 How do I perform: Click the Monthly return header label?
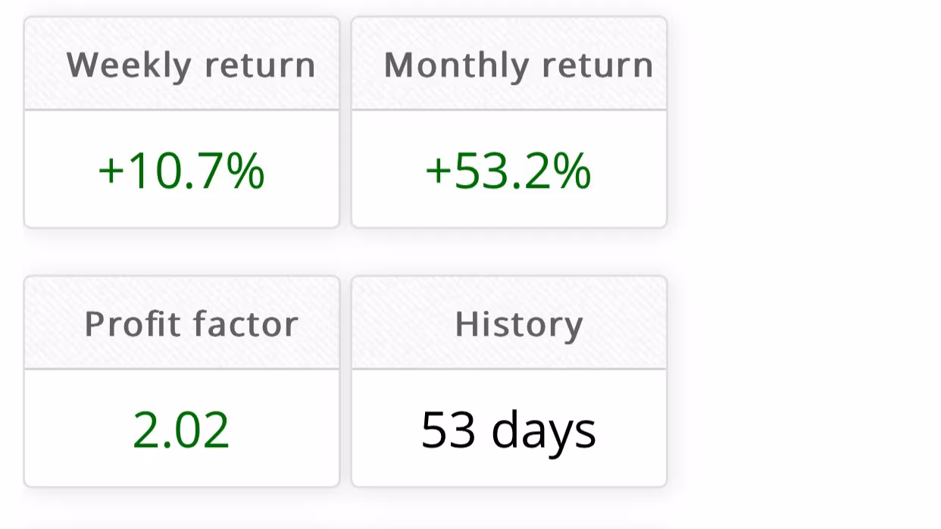click(x=518, y=65)
